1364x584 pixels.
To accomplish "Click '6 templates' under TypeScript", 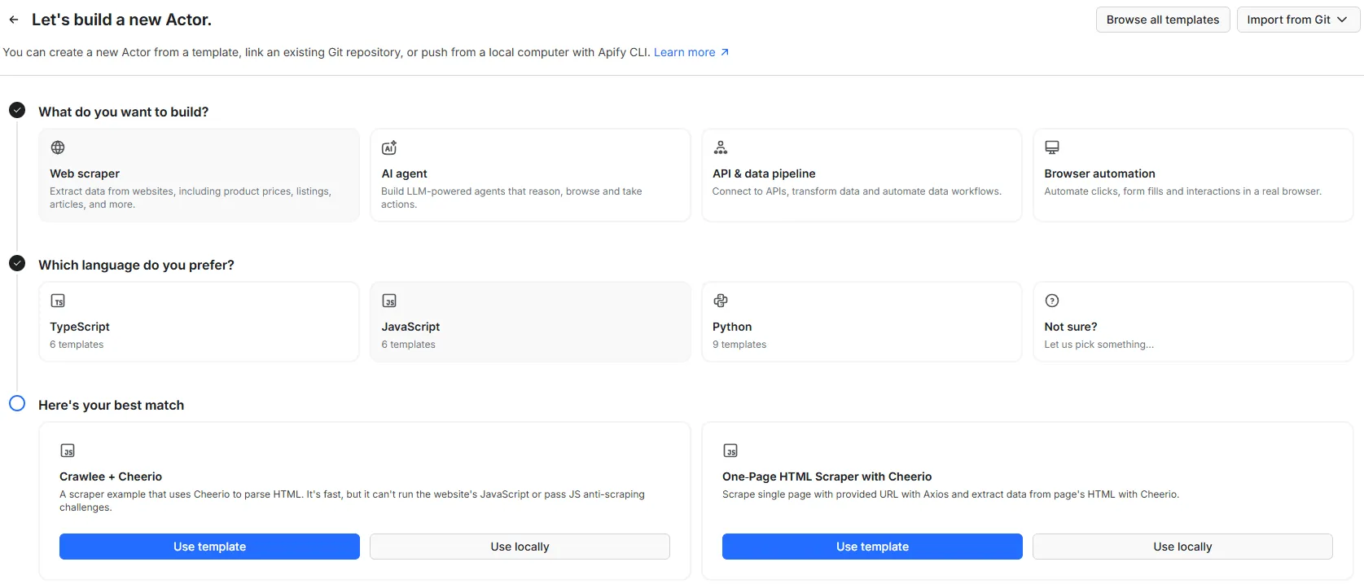I will pos(77,345).
